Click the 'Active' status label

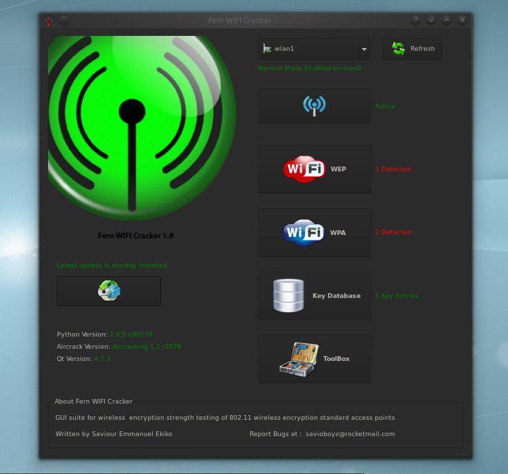(x=385, y=106)
